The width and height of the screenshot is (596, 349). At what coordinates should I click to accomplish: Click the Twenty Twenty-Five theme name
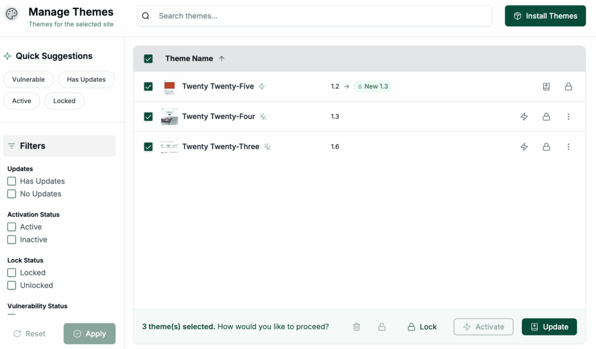coord(218,86)
